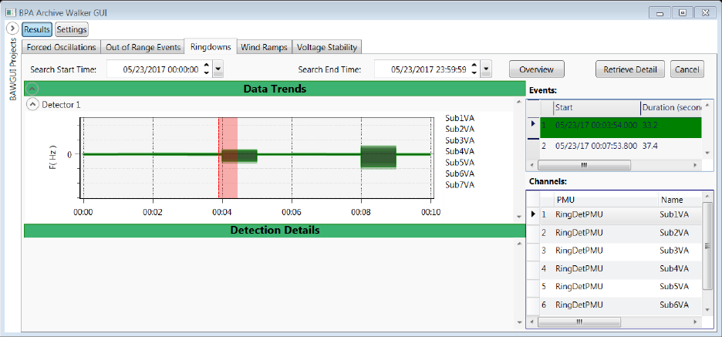Click the Cancel button
The width and height of the screenshot is (722, 337).
[x=687, y=69]
